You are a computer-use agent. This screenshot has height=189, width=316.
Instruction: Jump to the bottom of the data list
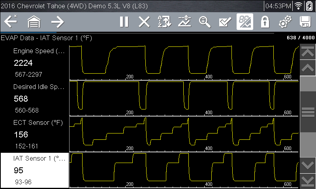[308, 181]
